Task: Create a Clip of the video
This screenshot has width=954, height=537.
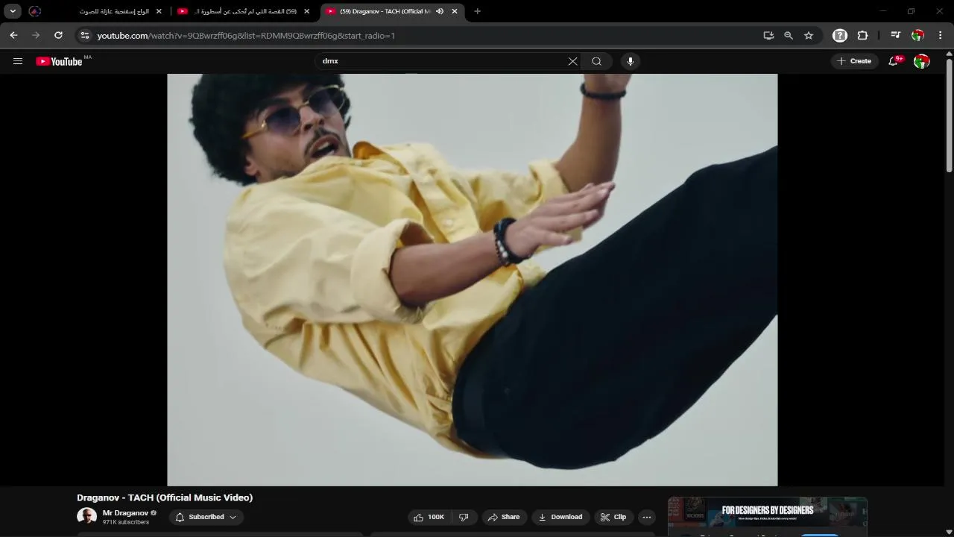Action: 613,517
